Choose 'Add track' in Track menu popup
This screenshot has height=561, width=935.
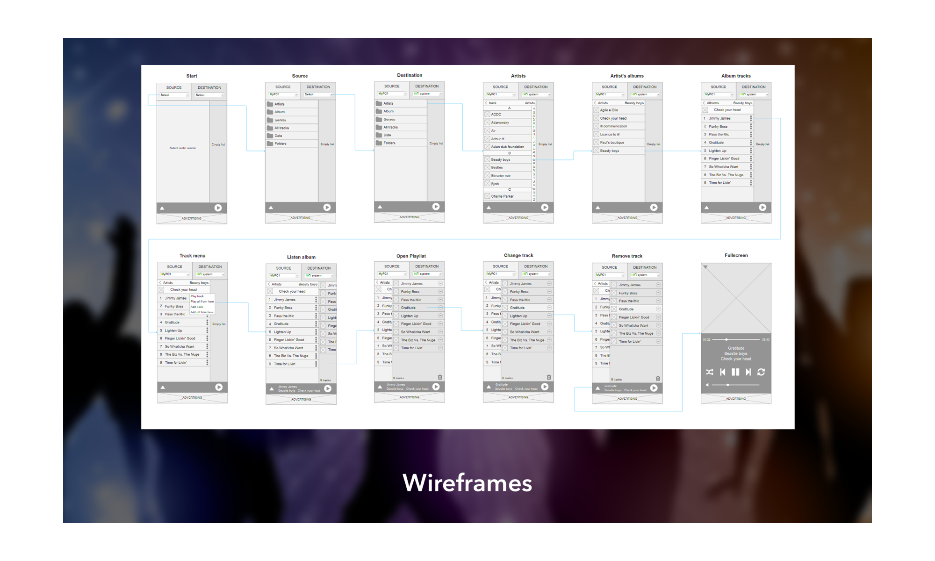(197, 307)
